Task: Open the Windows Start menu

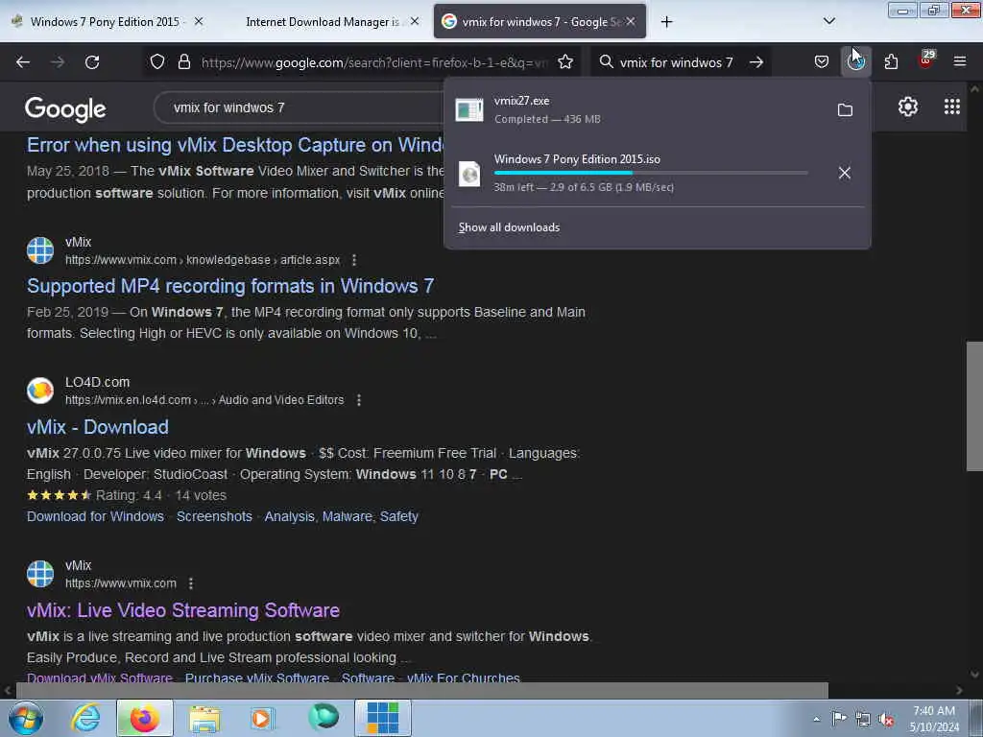Action: pos(26,718)
